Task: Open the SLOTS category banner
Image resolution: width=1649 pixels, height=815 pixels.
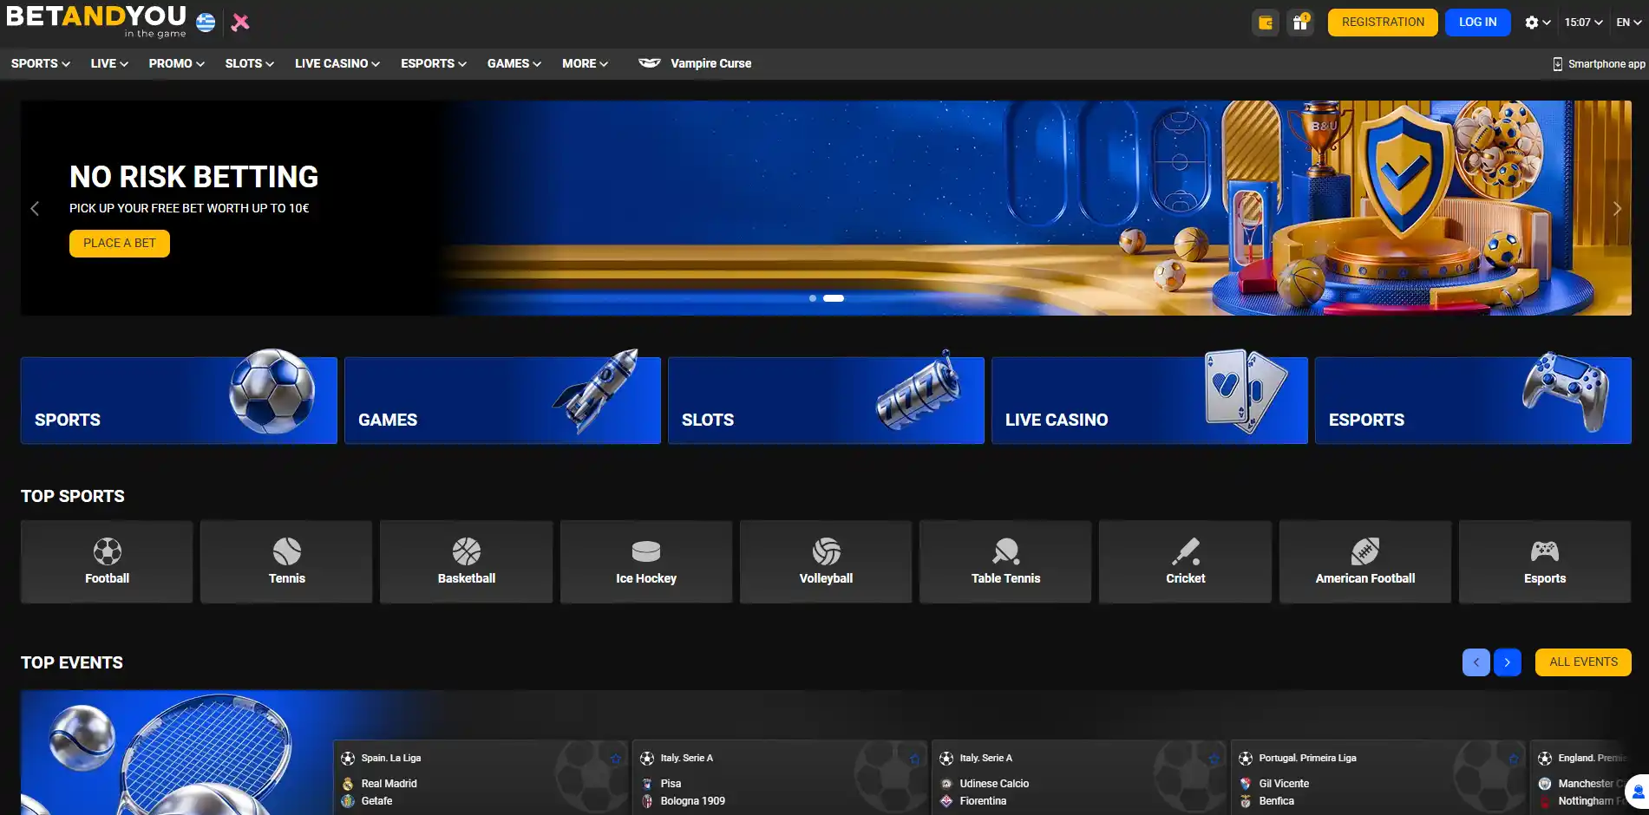Action: tap(826, 401)
